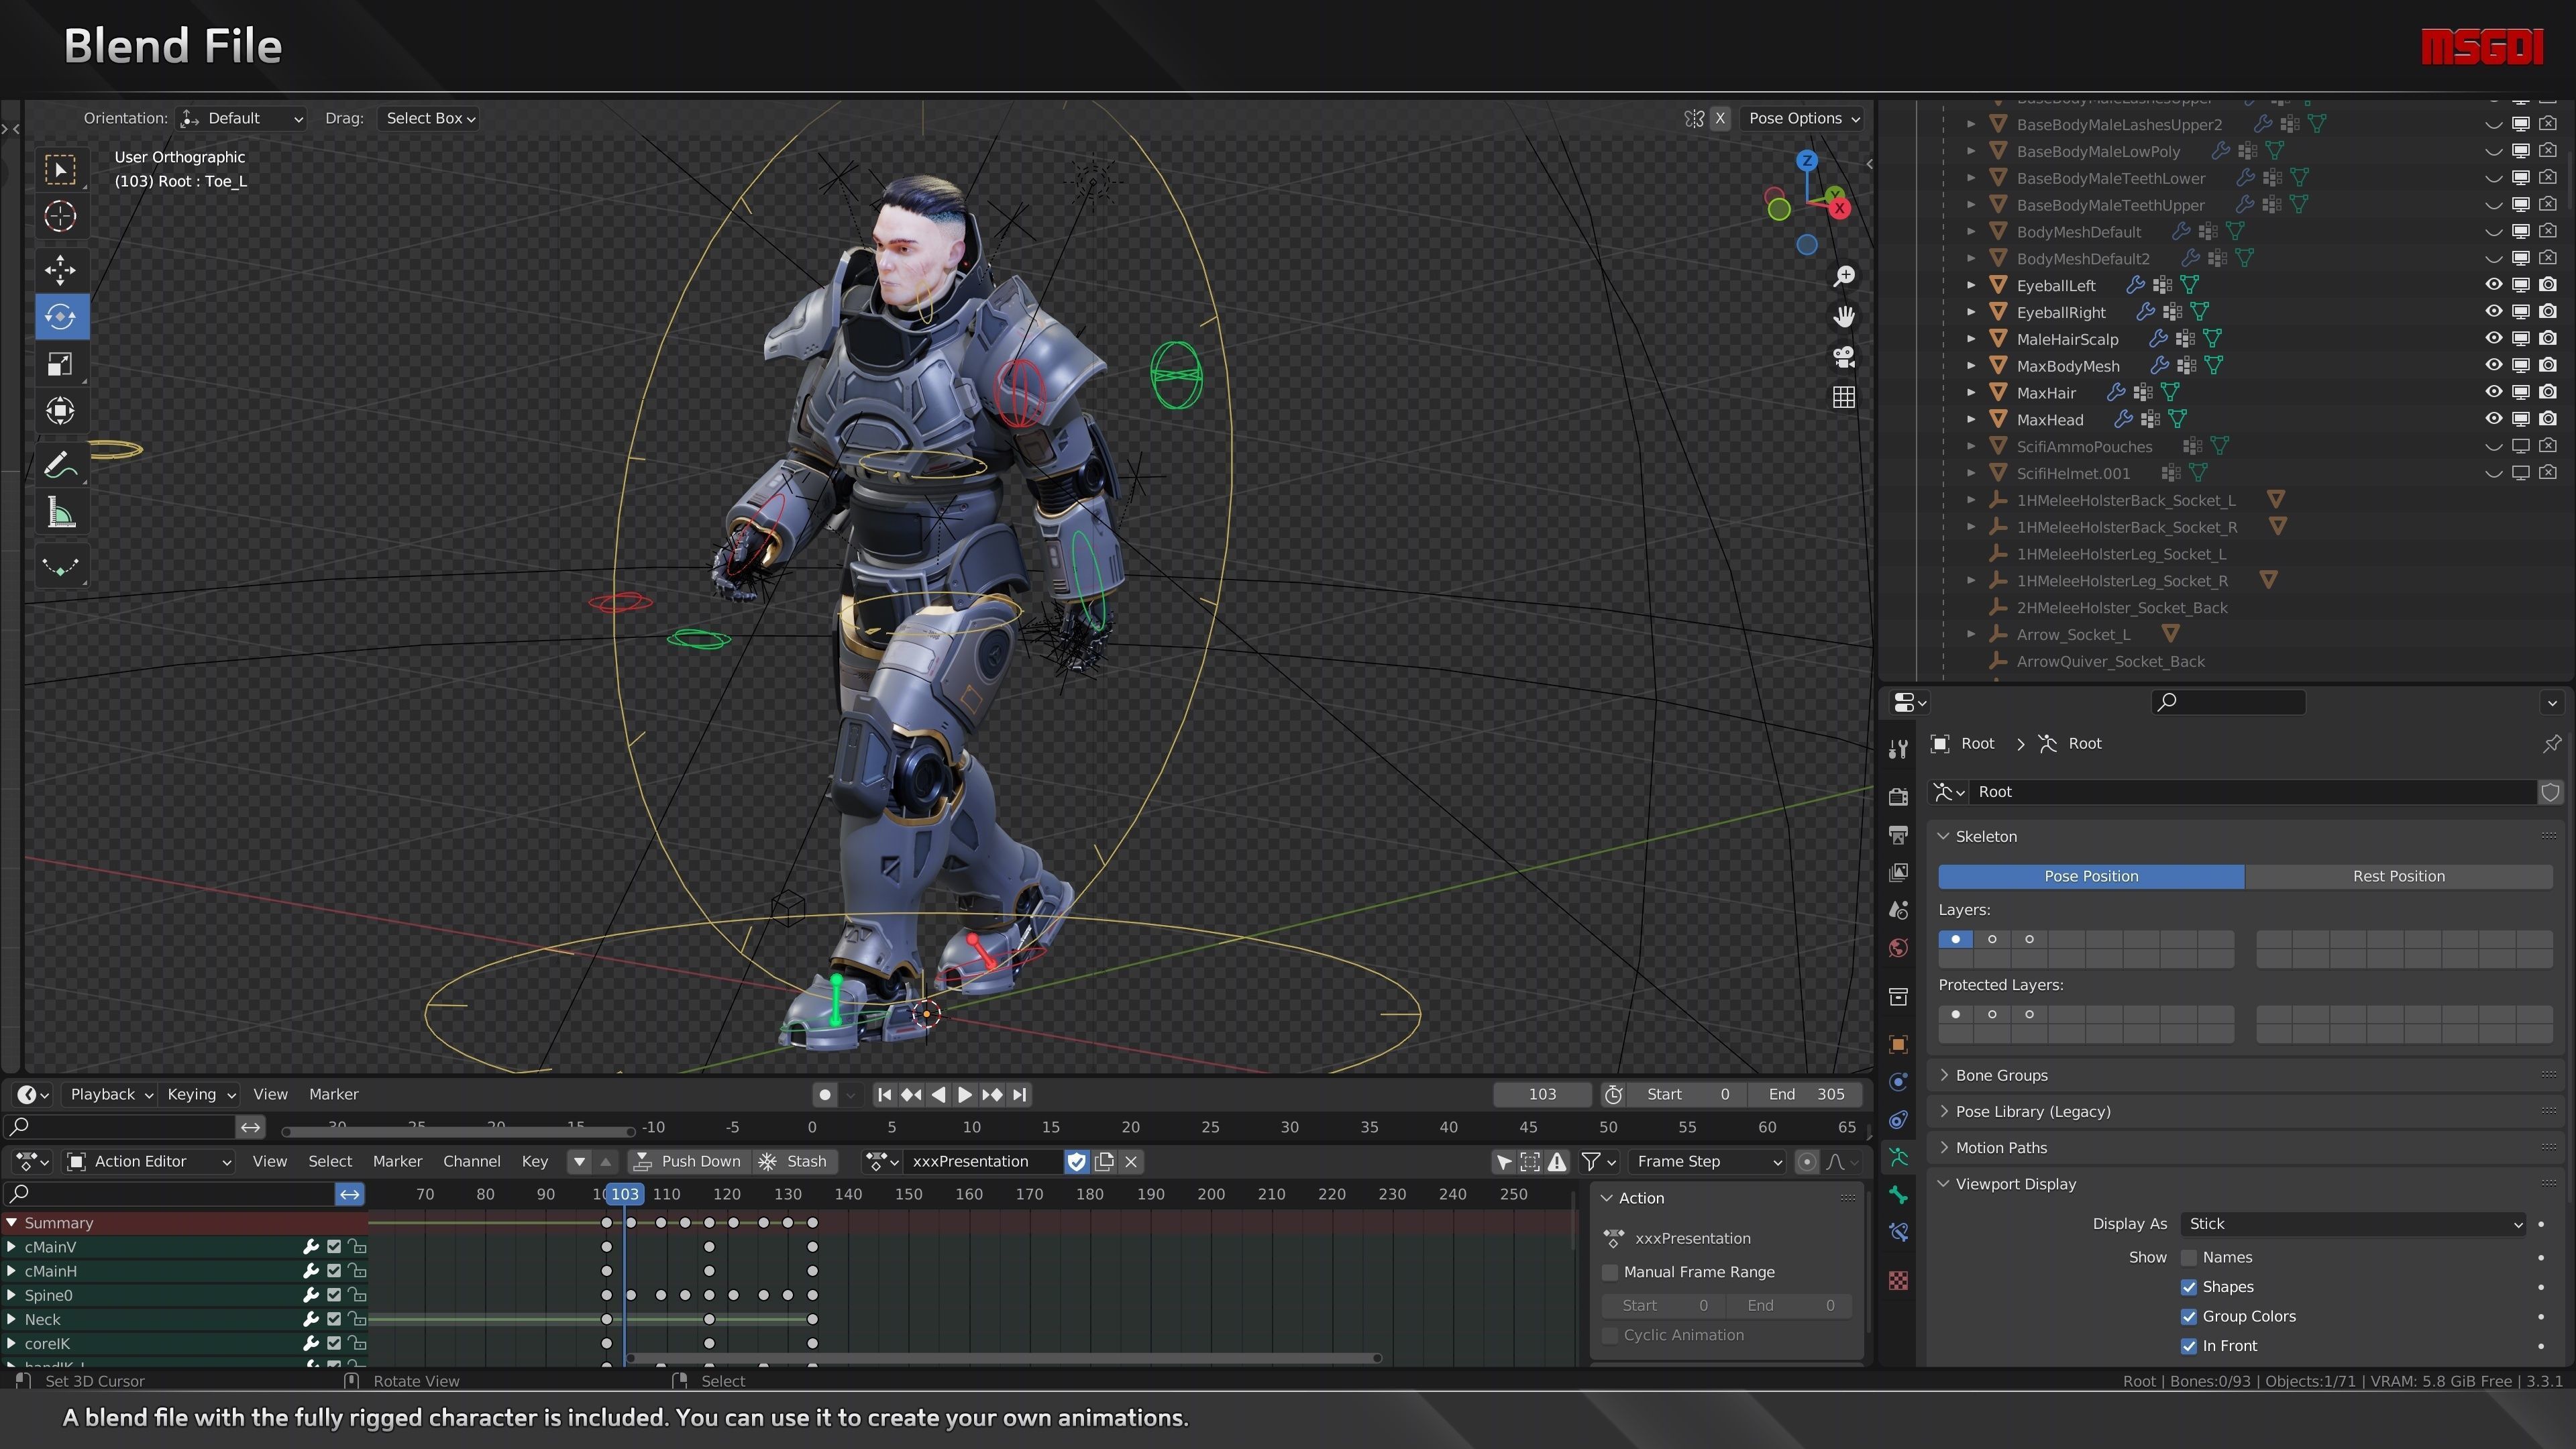Image resolution: width=2576 pixels, height=1449 pixels.
Task: Open the Bone properties tab
Action: (x=1898, y=1195)
